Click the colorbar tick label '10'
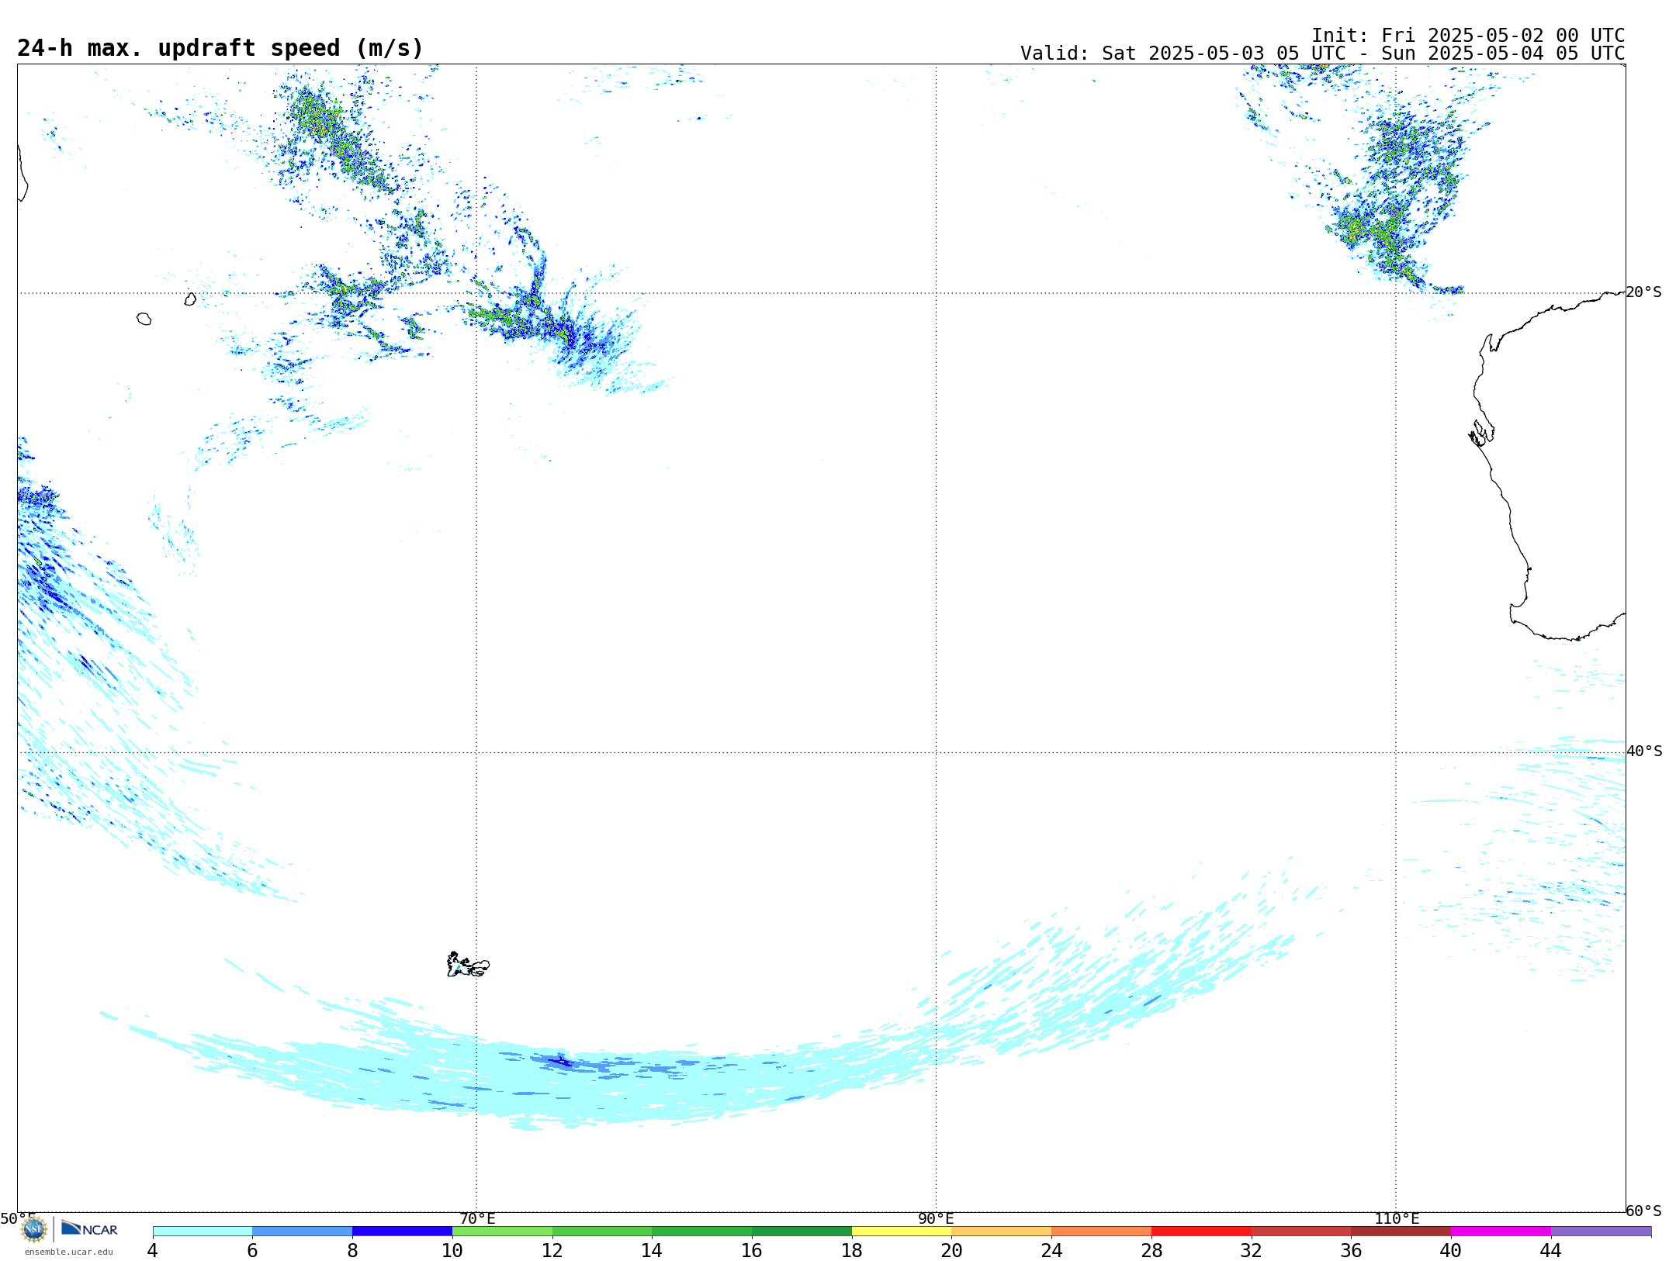 [452, 1251]
